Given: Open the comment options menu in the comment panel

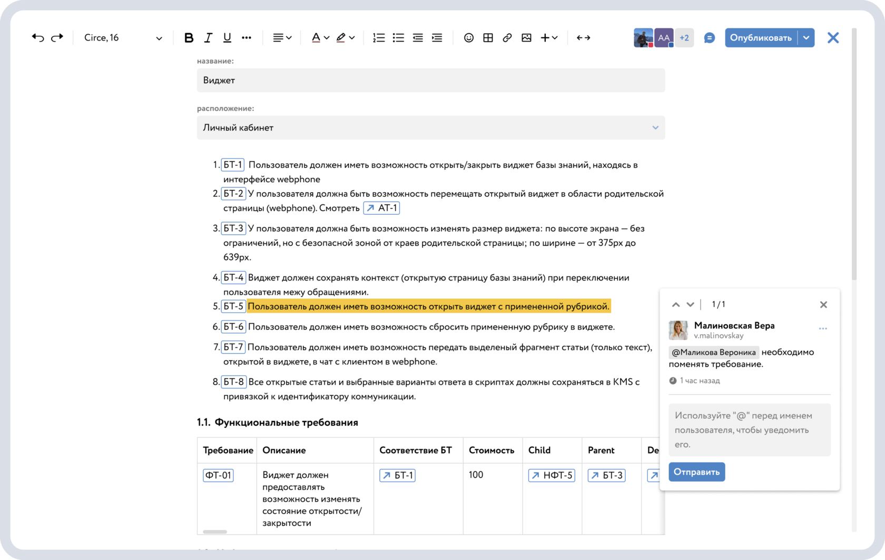Looking at the screenshot, I should (x=823, y=328).
